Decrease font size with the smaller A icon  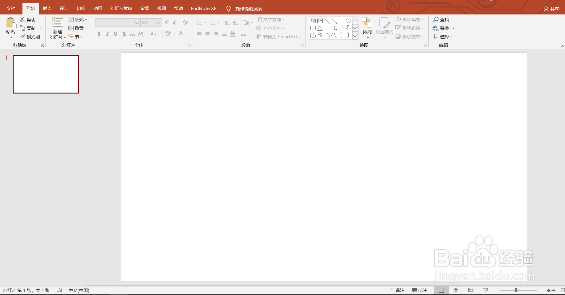pos(174,22)
